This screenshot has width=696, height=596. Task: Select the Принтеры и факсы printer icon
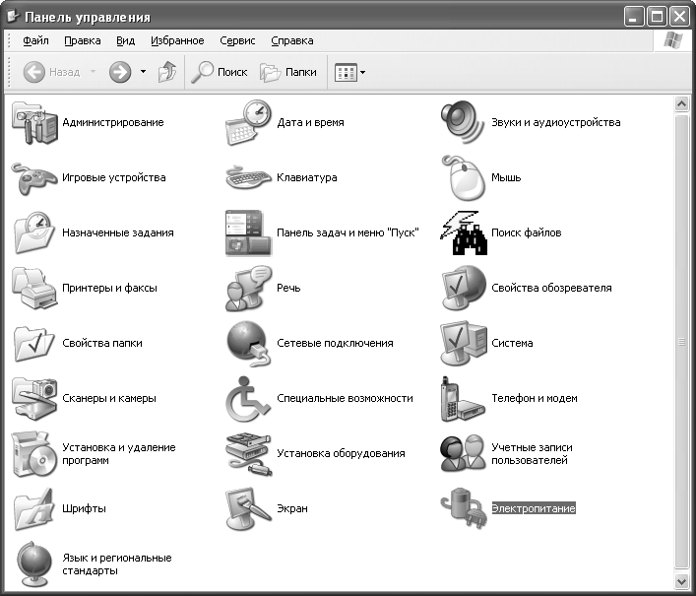point(34,288)
